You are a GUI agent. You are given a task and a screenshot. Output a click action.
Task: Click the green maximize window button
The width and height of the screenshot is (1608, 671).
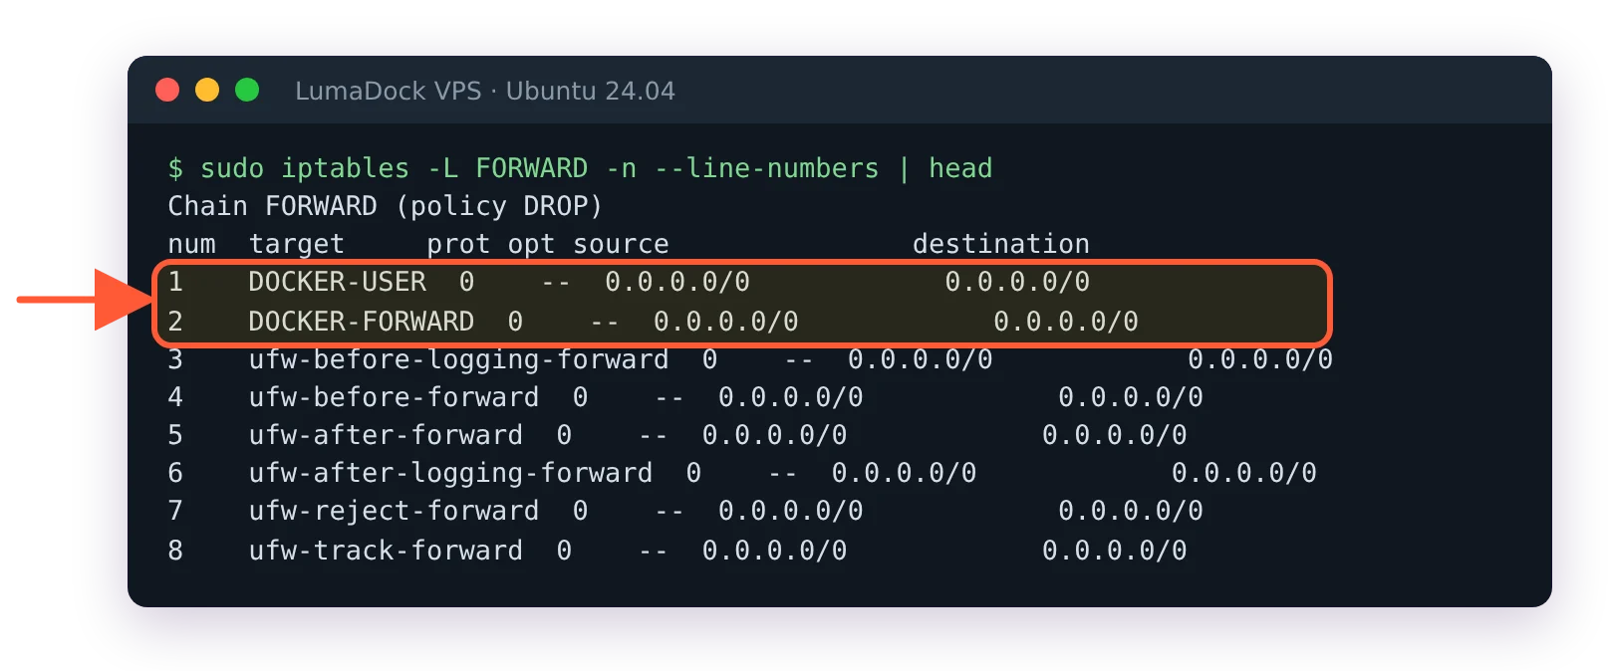point(247,90)
